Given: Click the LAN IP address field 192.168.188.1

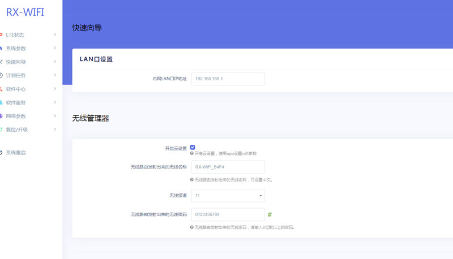Looking at the screenshot, I should (x=228, y=79).
